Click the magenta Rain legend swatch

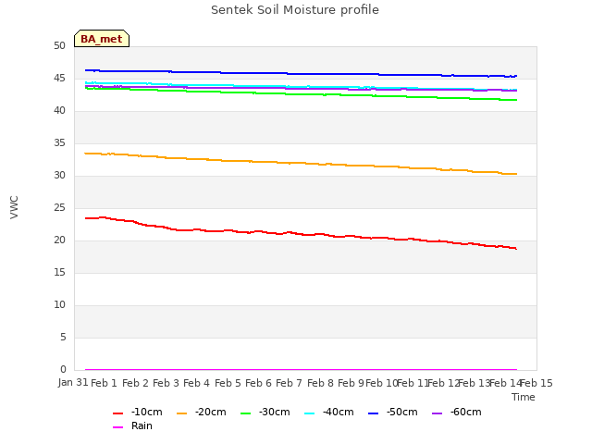pyautogui.click(x=117, y=427)
